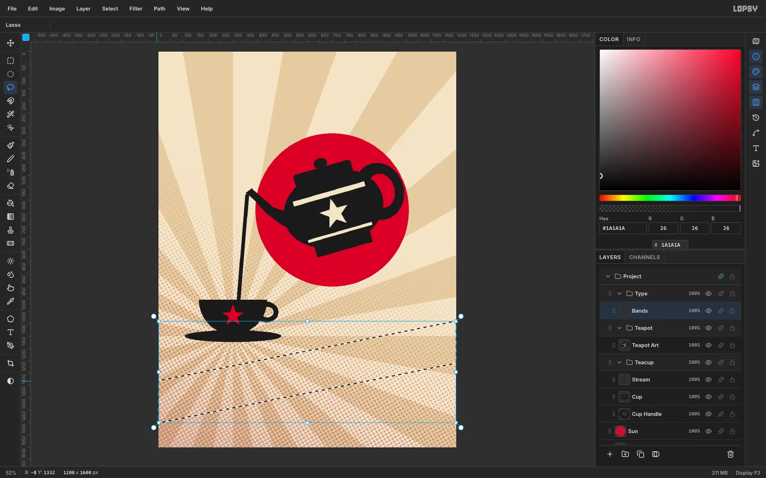Image resolution: width=766 pixels, height=478 pixels.
Task: Click the 52% zoom level readout
Action: click(11, 473)
